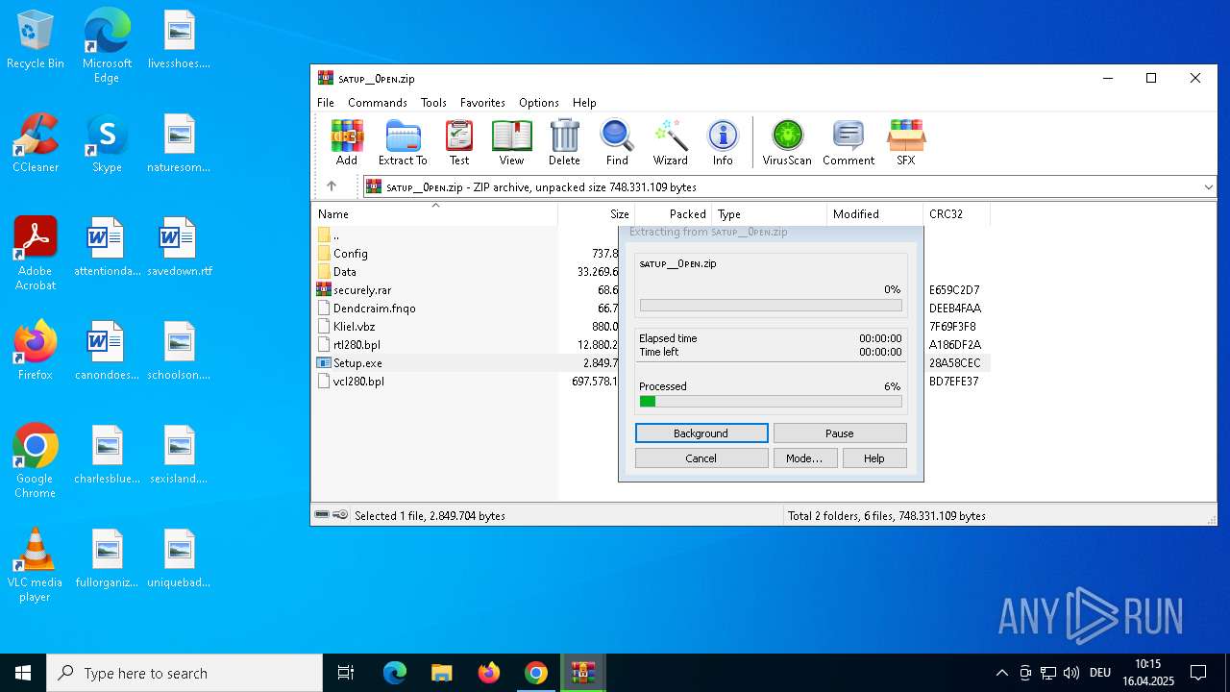
Task: Open Microsoft Edge desktop shortcut
Action: pos(107,45)
